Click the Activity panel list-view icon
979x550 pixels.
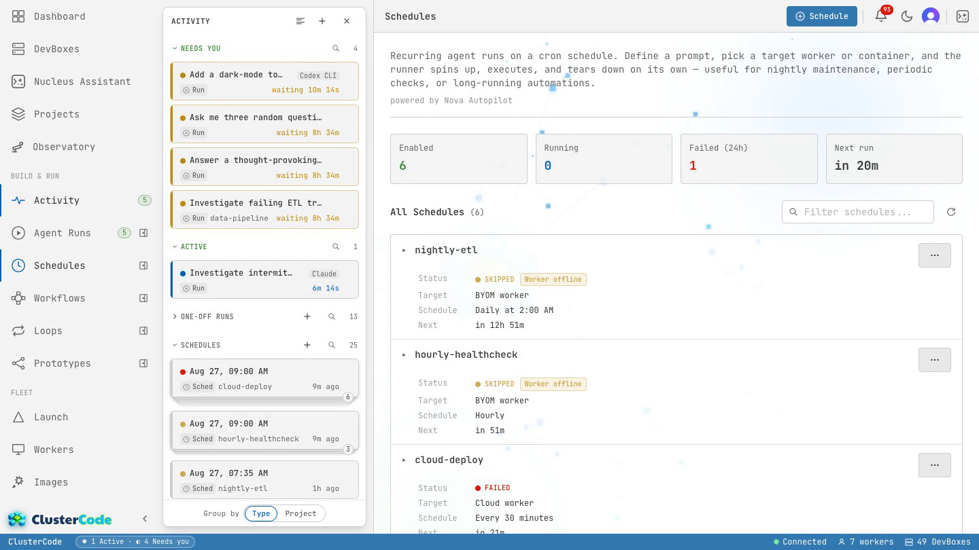coord(300,21)
